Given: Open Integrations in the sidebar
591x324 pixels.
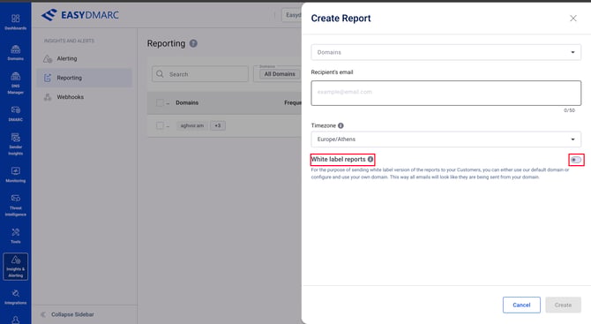Looking at the screenshot, I should click(16, 298).
